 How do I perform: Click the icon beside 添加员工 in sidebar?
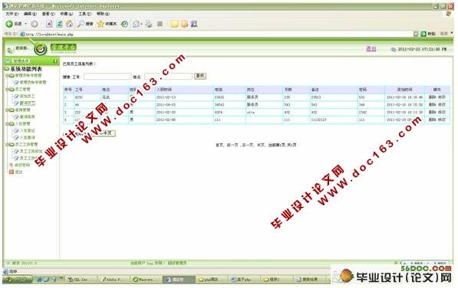point(16,97)
